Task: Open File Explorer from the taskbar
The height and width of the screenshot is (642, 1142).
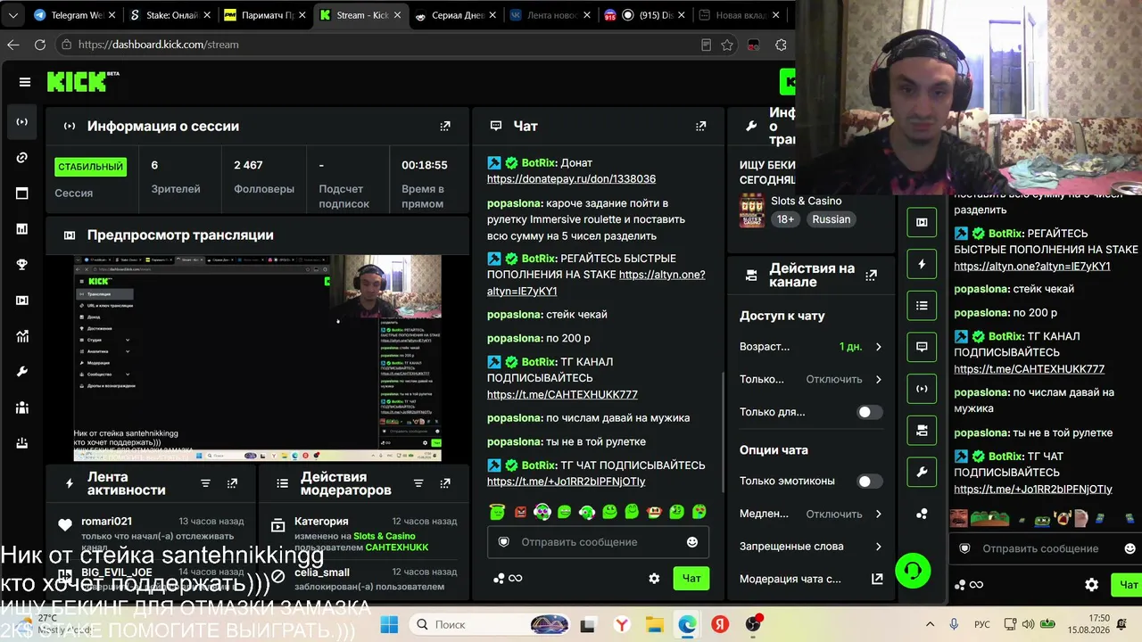Action: coord(654,624)
